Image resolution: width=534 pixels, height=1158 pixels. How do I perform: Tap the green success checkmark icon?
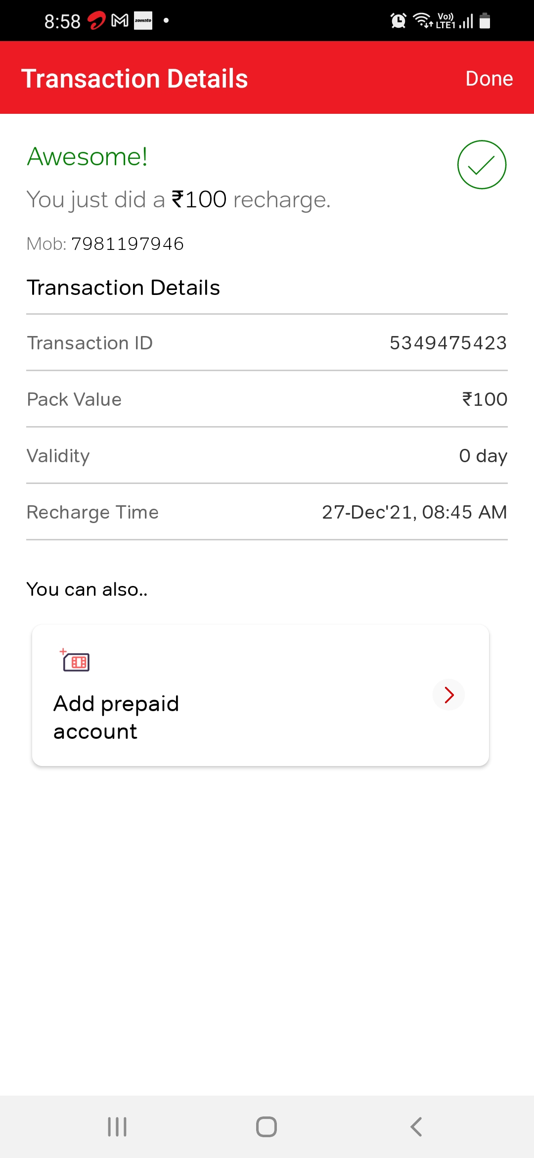tap(482, 165)
